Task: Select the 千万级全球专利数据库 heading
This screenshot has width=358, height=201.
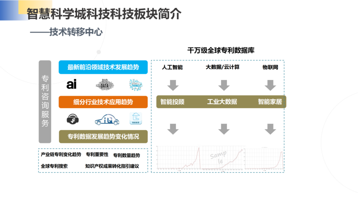Action: (221, 50)
